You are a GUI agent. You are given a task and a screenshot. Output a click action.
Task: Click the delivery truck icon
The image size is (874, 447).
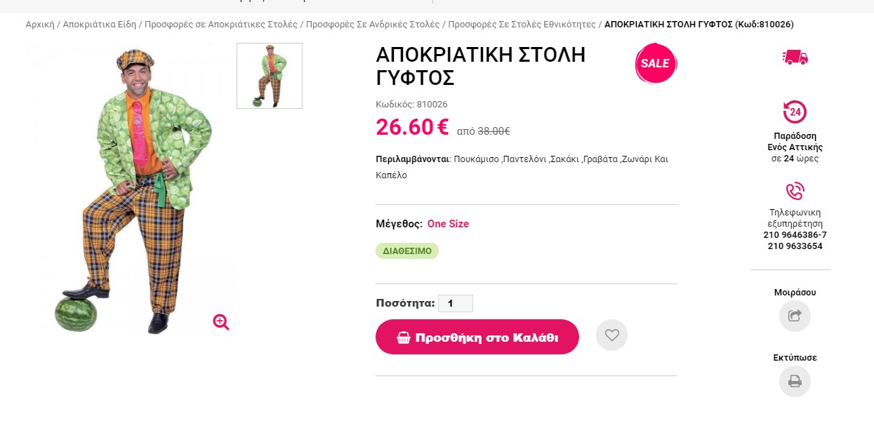tap(795, 58)
